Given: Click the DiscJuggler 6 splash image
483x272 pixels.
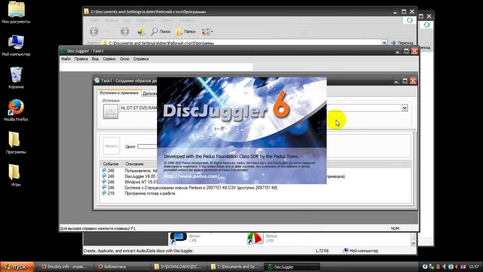Looking at the screenshot, I should click(x=241, y=131).
